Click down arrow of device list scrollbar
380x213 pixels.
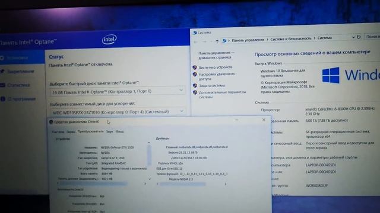coord(150,179)
